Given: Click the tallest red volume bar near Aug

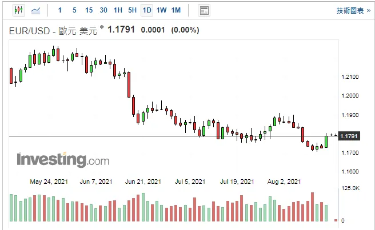Looking at the screenshot, I should [x=312, y=207].
